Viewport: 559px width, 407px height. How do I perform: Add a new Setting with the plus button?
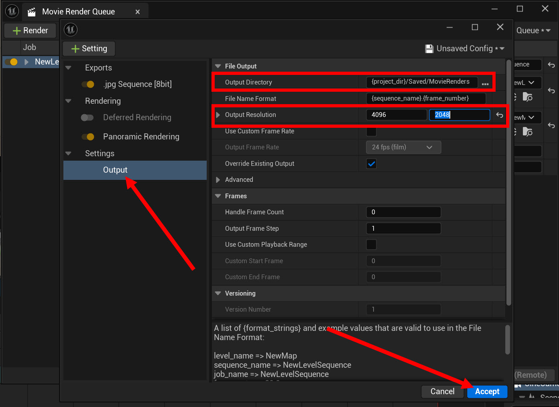click(89, 48)
